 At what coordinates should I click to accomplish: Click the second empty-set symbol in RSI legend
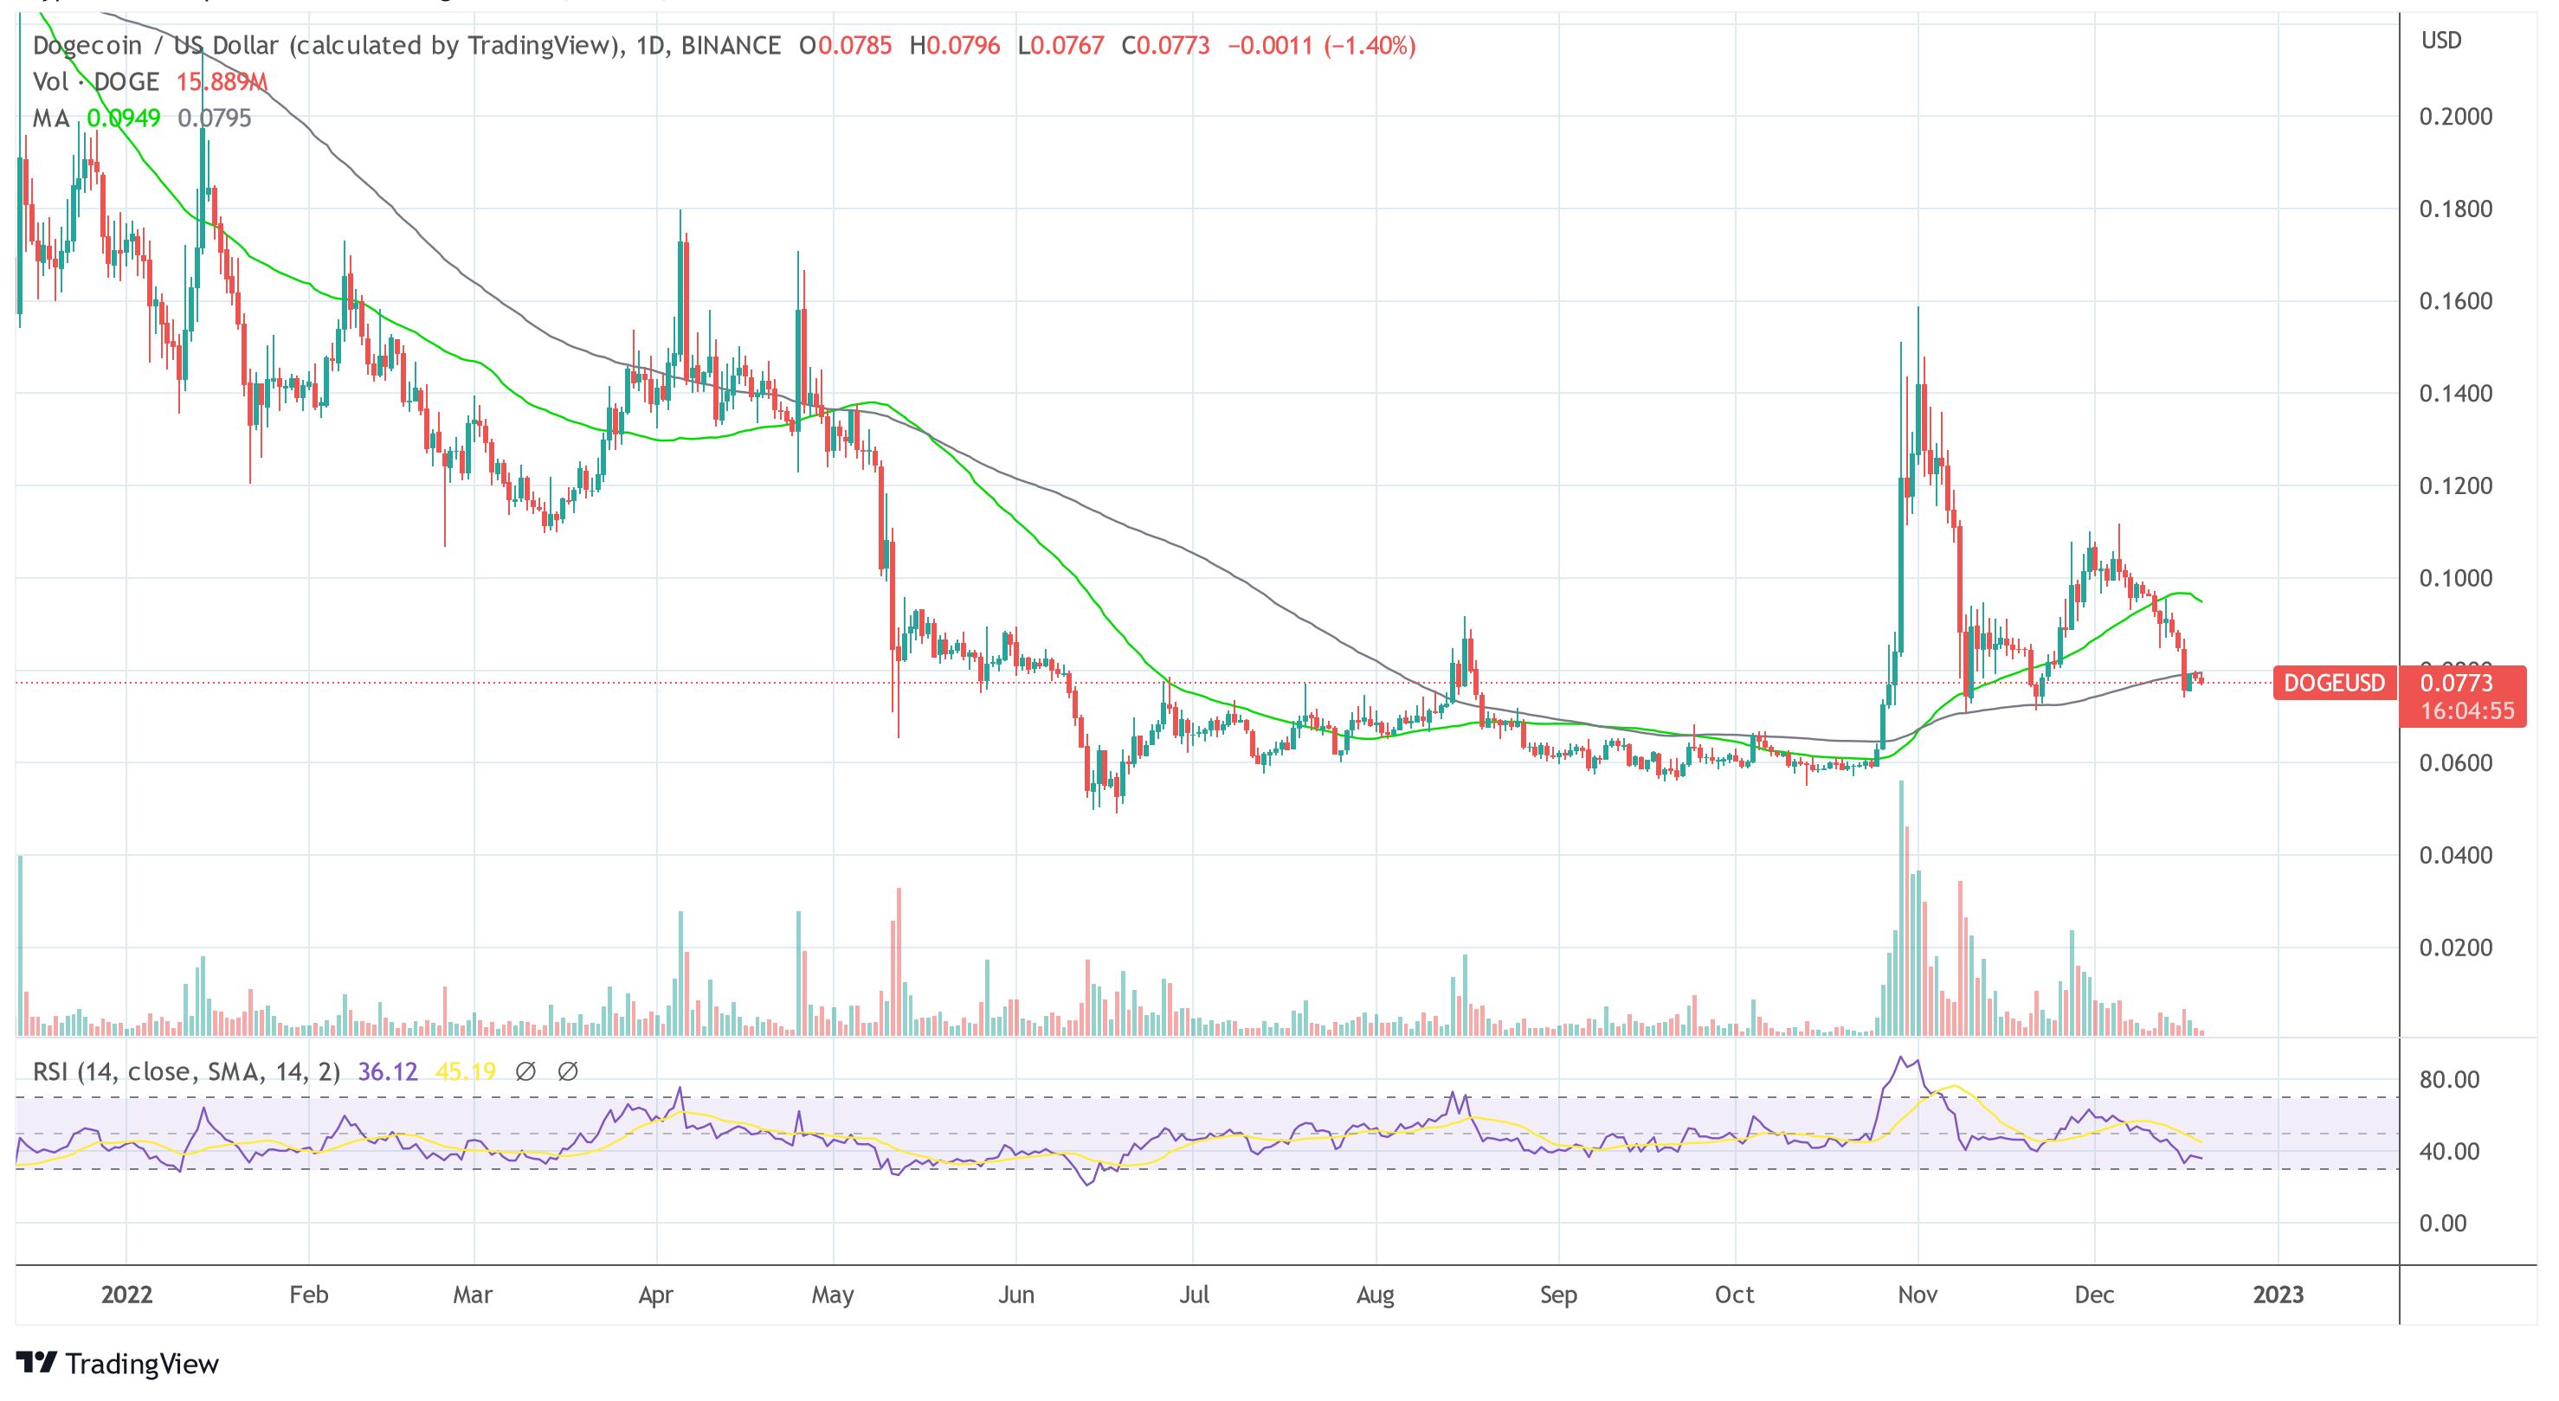coord(568,1071)
